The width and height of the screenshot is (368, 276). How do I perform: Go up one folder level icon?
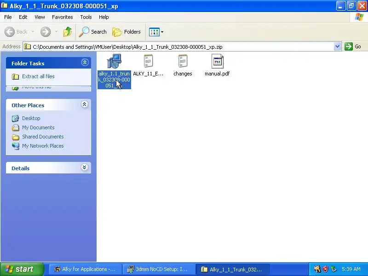pyautogui.click(x=68, y=32)
